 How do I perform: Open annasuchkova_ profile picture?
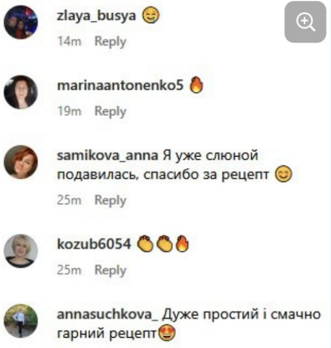(21, 321)
